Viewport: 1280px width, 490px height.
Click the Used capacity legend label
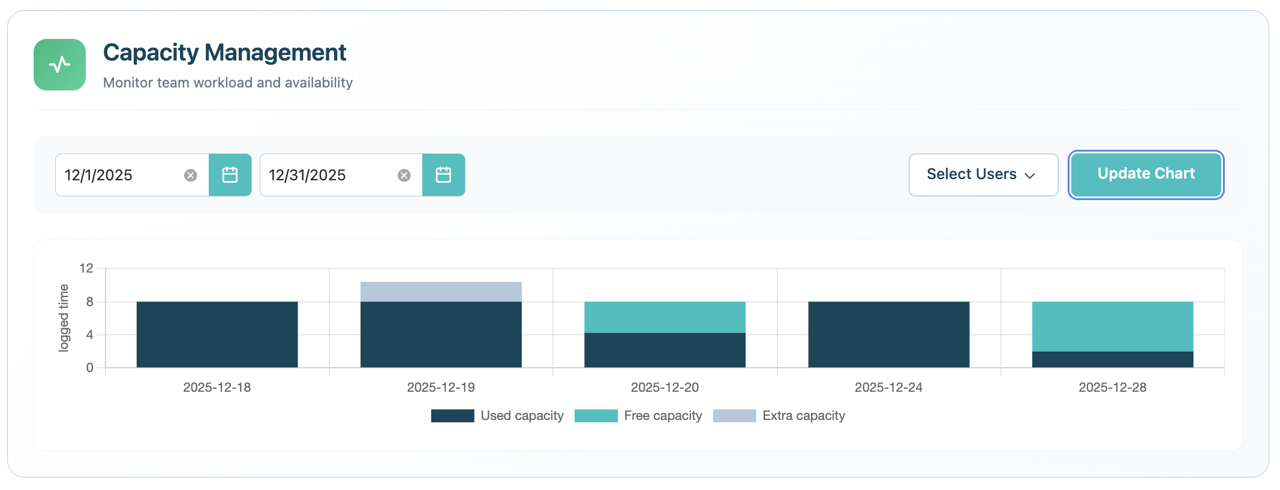pos(522,416)
